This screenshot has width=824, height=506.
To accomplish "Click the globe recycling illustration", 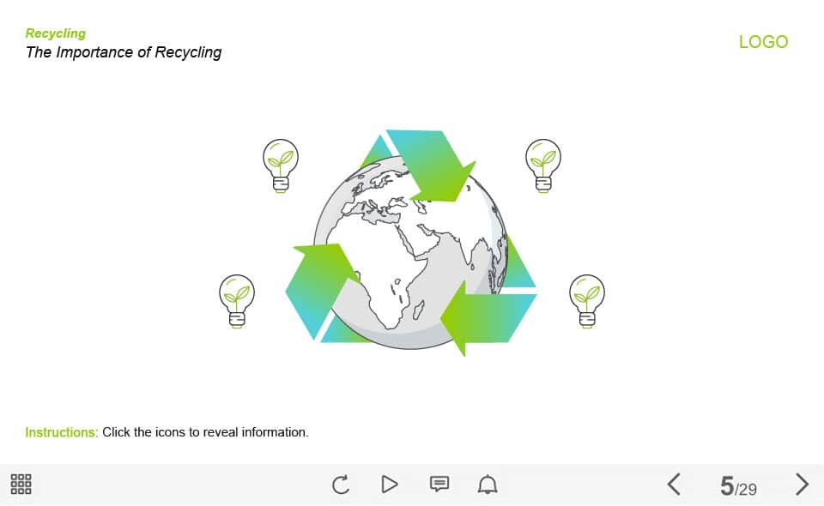I will [x=411, y=243].
